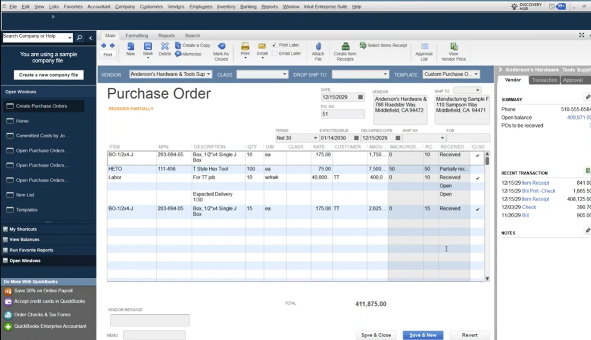This screenshot has width=591, height=340.
Task: Open the Vendors menu
Action: coord(176,7)
